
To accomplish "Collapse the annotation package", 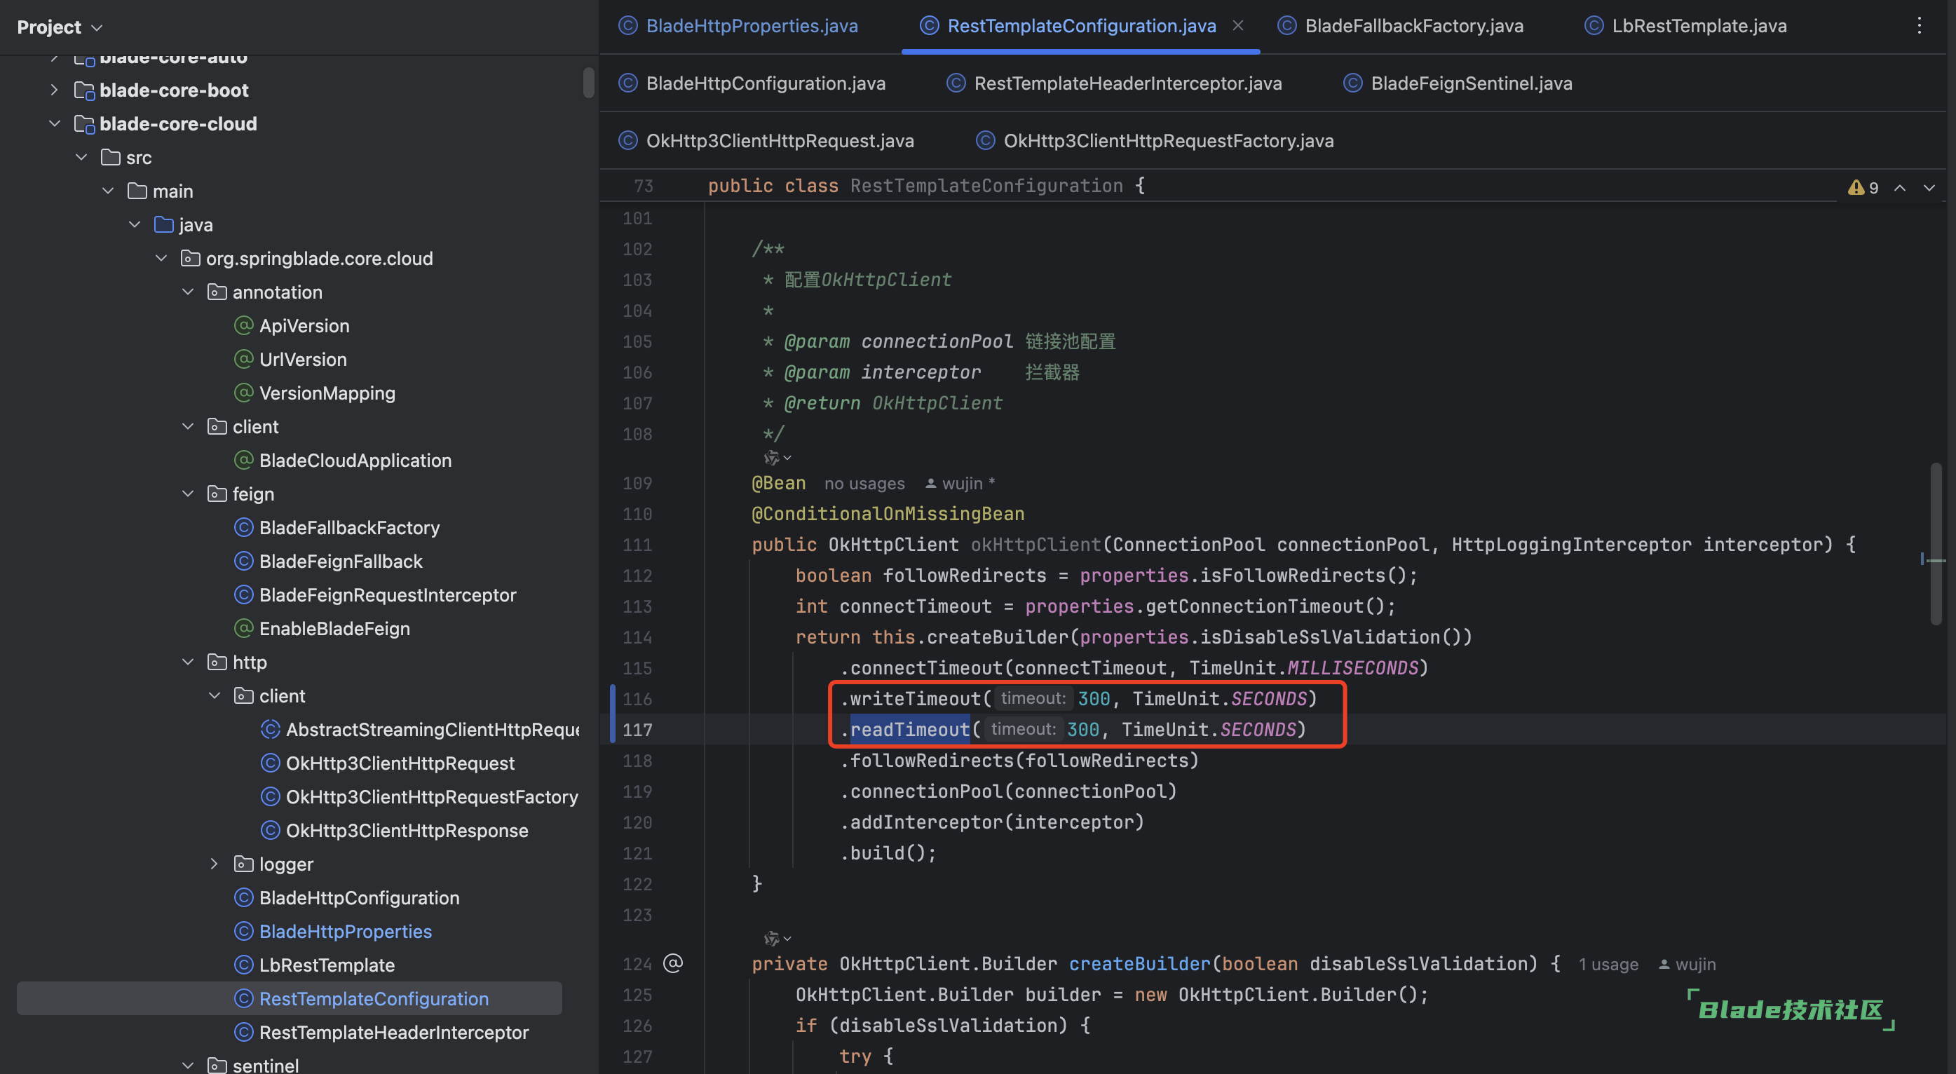I will pyautogui.click(x=188, y=292).
